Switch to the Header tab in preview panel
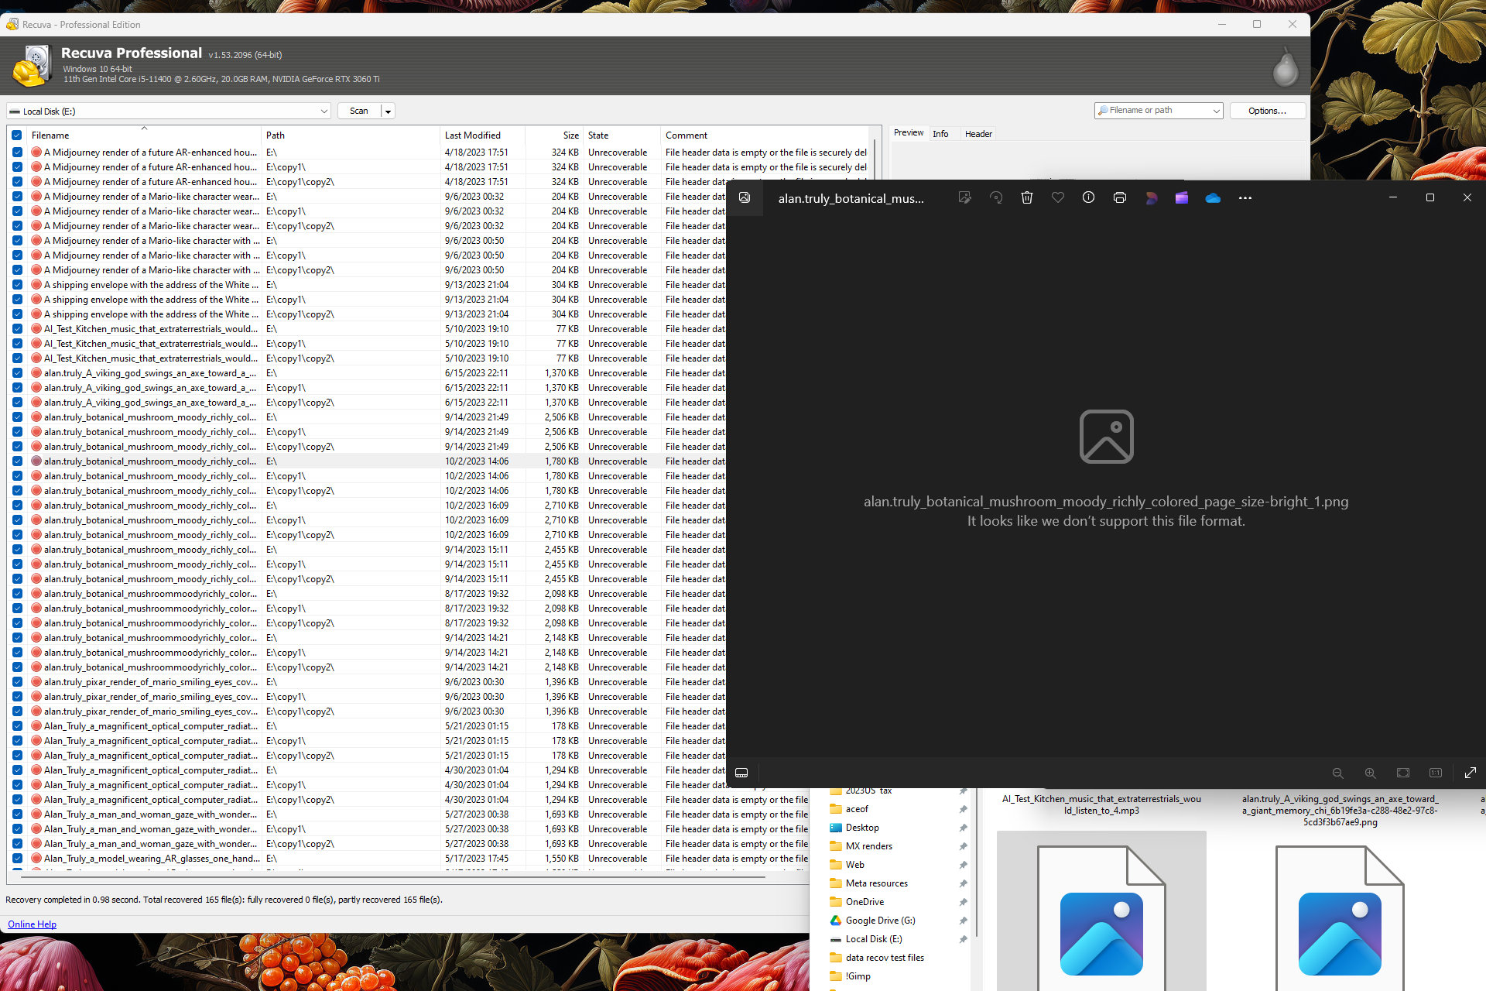This screenshot has width=1486, height=991. coord(976,132)
